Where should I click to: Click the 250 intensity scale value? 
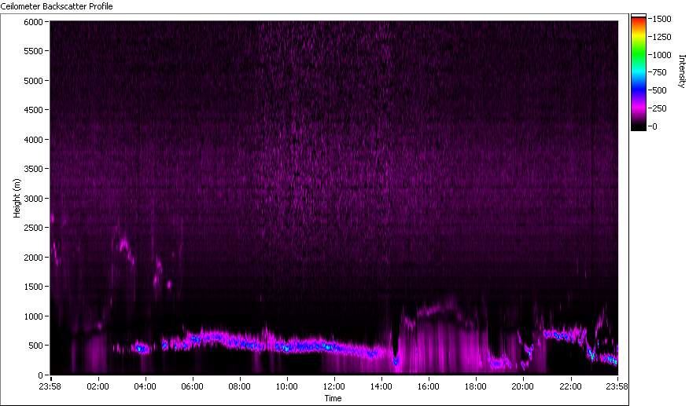660,108
